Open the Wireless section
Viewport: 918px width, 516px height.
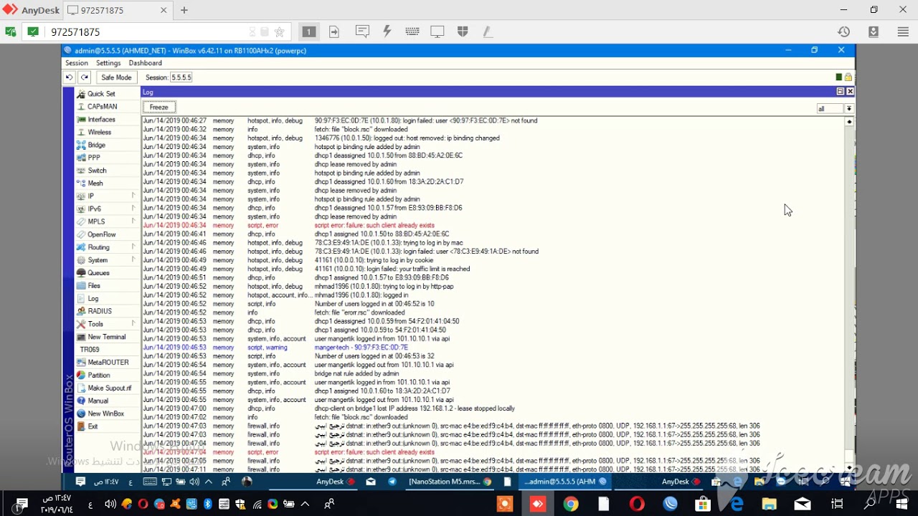point(99,133)
